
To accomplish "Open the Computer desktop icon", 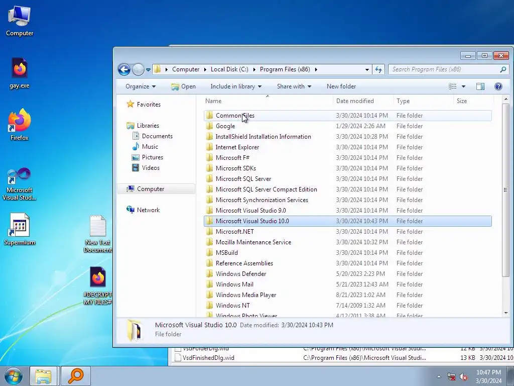I will [x=20, y=21].
